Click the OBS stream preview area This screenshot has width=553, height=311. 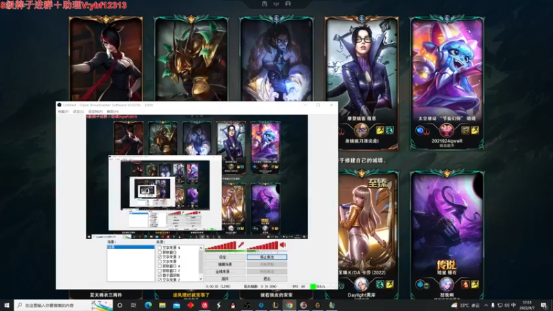coord(197,177)
